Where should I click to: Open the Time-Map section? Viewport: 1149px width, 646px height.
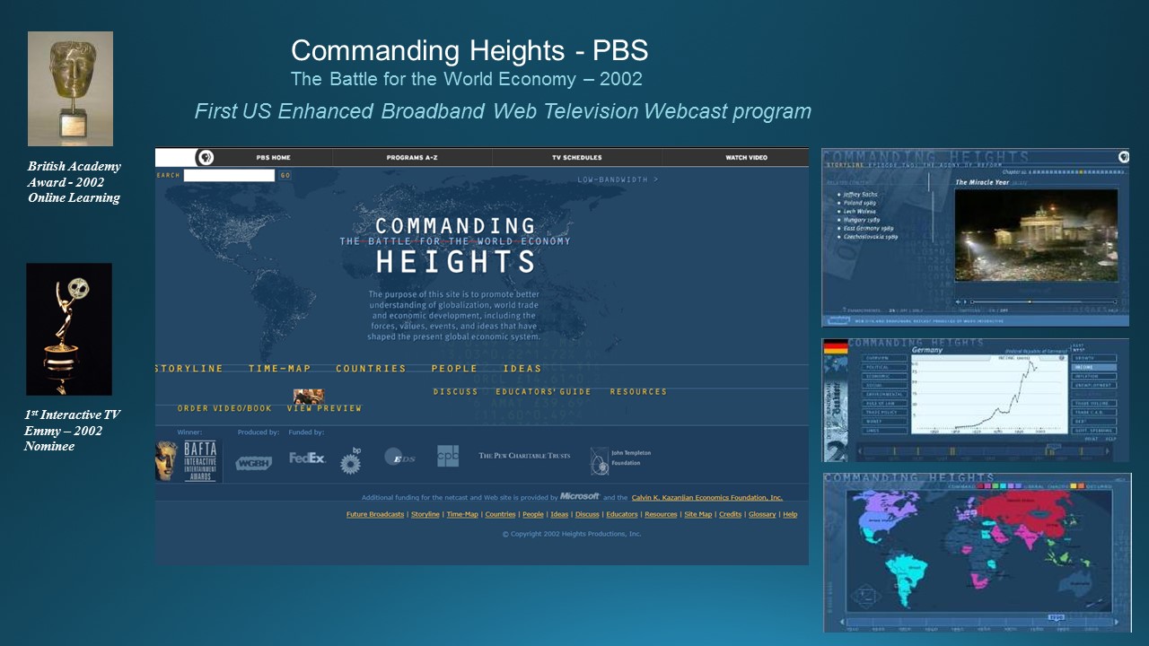point(279,369)
